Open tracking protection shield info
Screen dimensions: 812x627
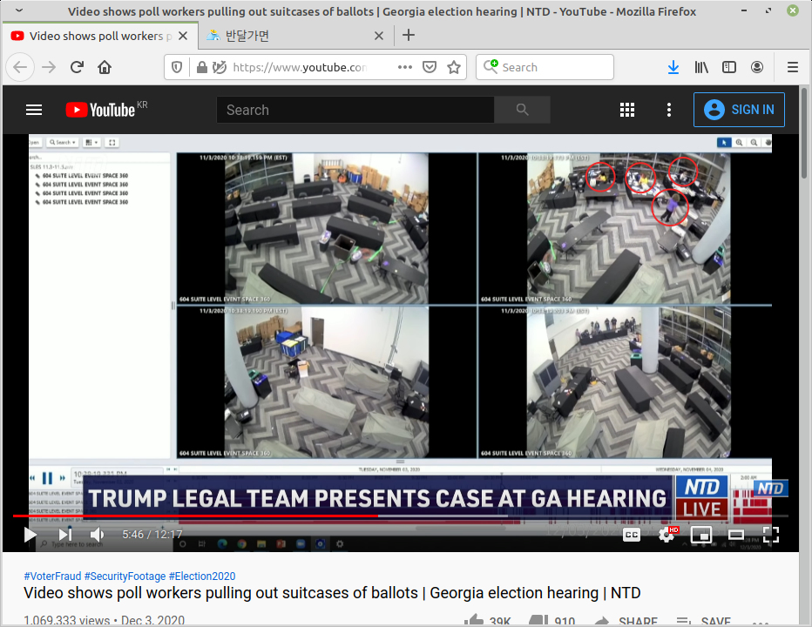pos(177,67)
